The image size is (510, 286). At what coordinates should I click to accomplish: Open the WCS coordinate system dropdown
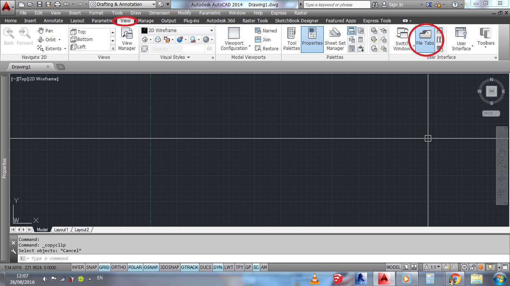tap(491, 113)
